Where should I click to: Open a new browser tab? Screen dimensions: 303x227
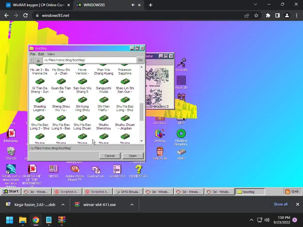click(151, 5)
